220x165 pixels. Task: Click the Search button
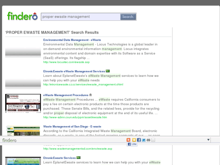point(128,17)
